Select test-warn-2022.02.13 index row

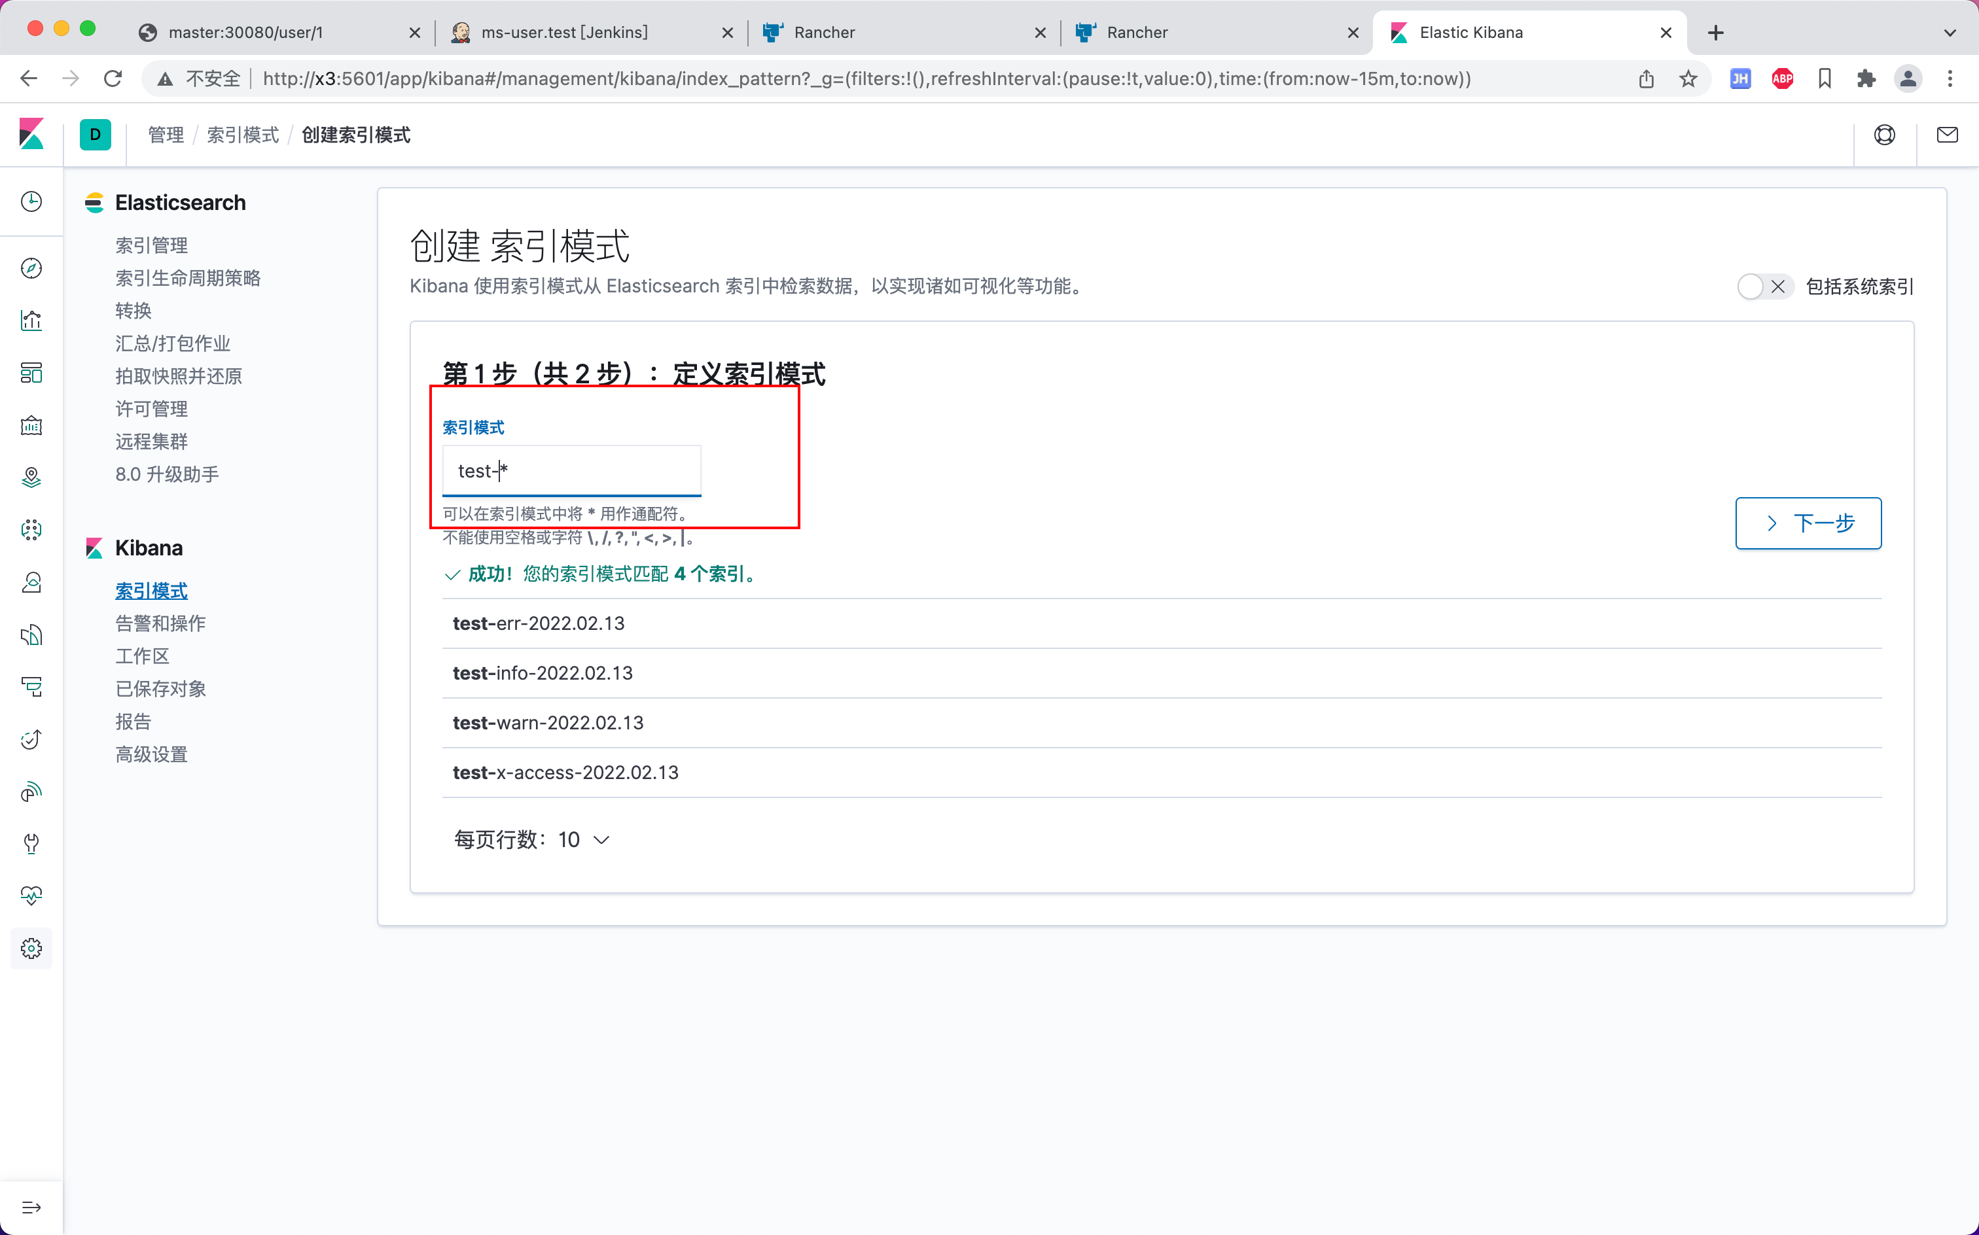[1162, 723]
